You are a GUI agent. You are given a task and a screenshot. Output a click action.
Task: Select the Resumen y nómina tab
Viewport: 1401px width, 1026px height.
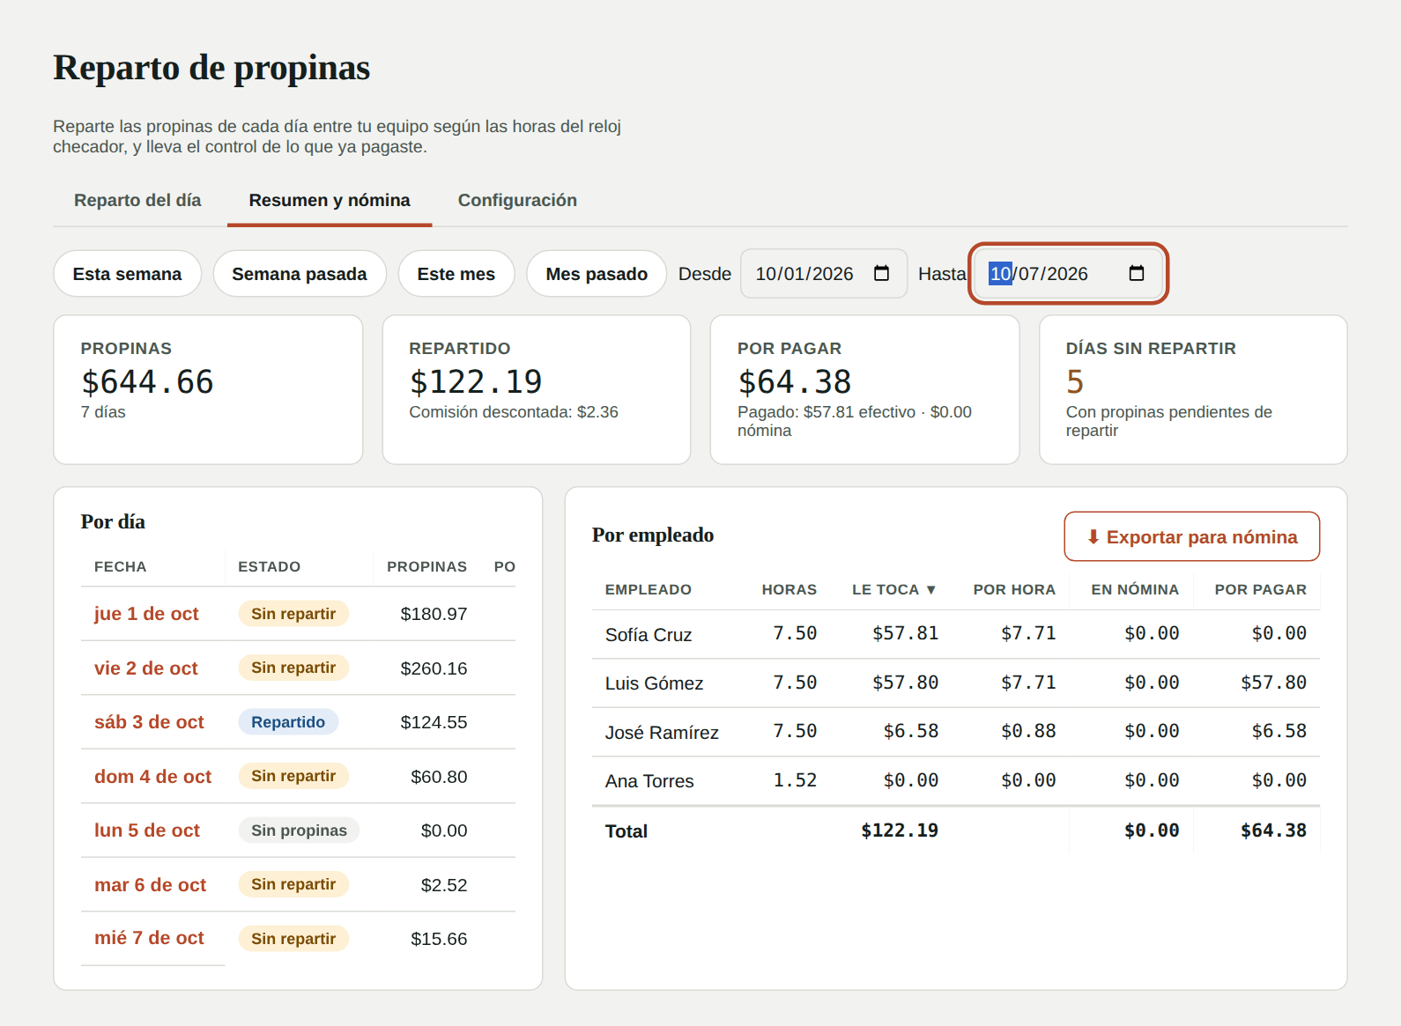pyautogui.click(x=330, y=200)
